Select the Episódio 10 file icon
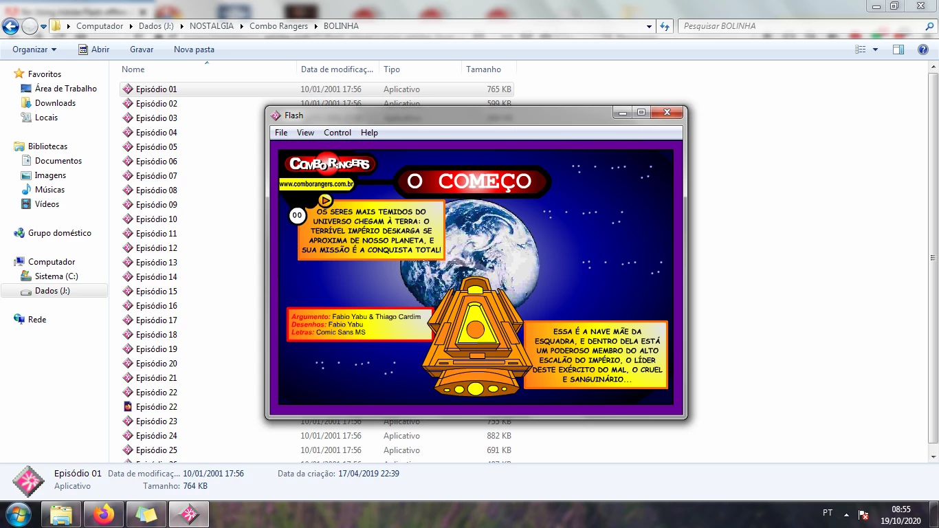 [x=128, y=219]
